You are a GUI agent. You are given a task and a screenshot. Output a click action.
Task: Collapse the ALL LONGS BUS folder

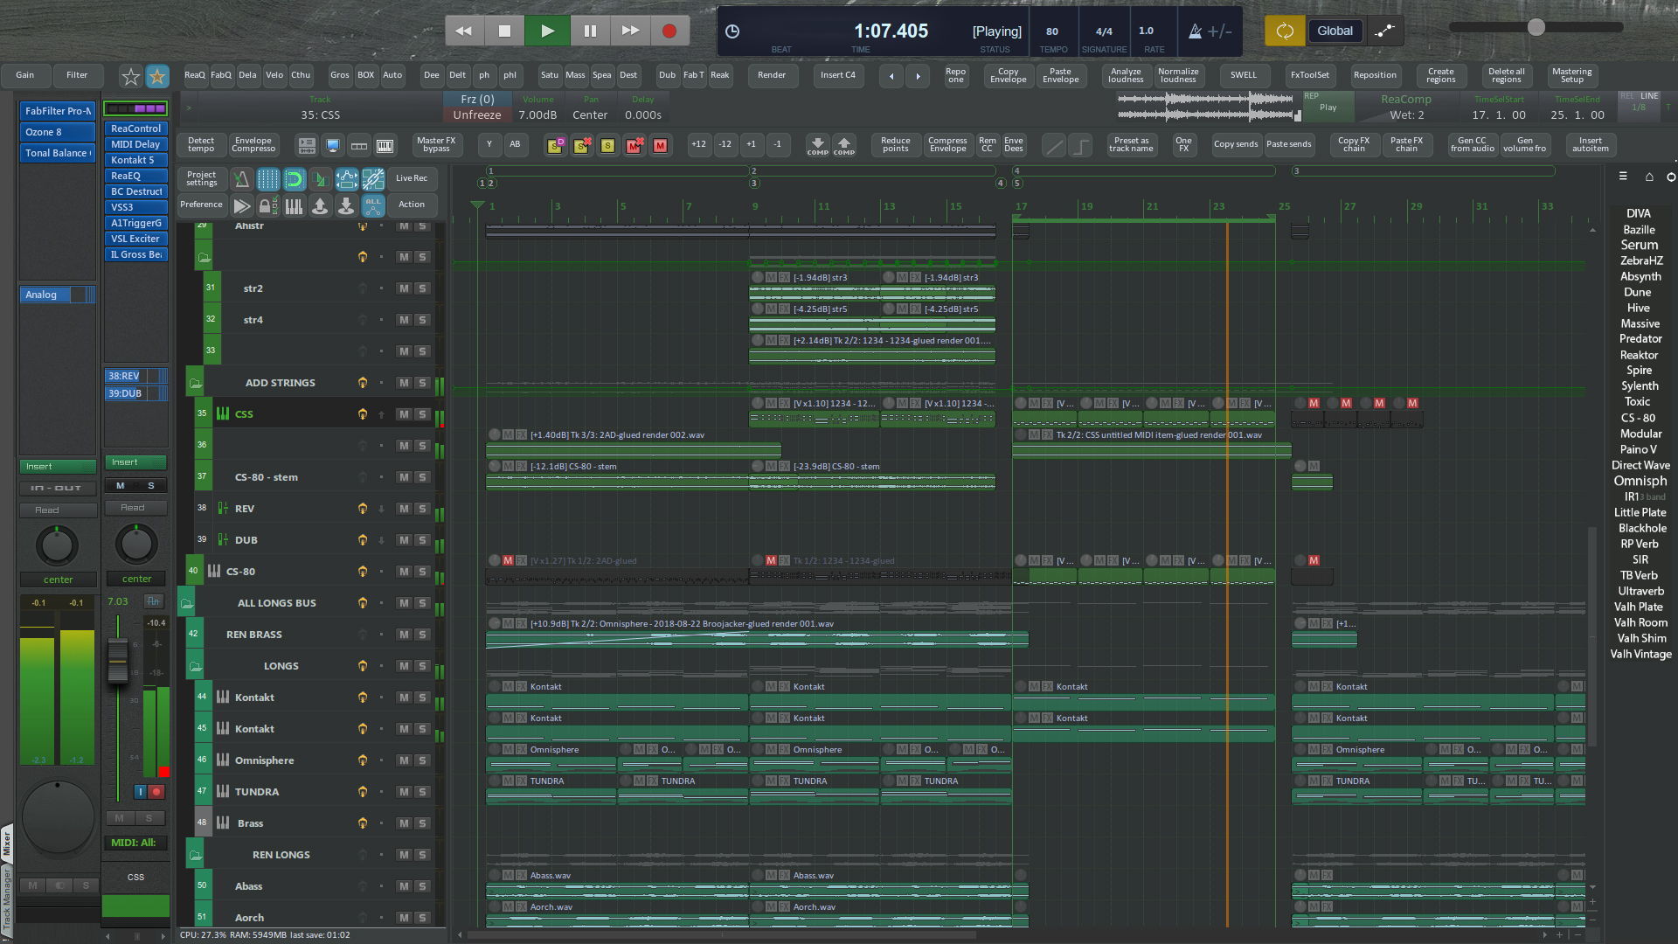186,603
